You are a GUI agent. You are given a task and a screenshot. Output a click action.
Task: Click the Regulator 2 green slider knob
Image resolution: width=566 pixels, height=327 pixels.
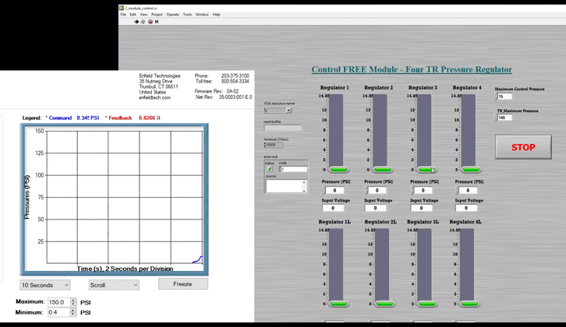383,170
